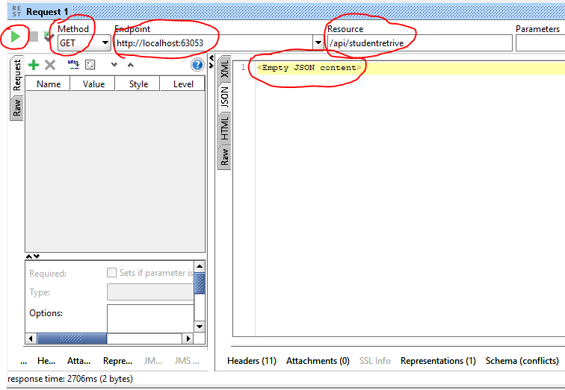This screenshot has height=390, width=565.
Task: Submit the request with green play button
Action: click(15, 37)
